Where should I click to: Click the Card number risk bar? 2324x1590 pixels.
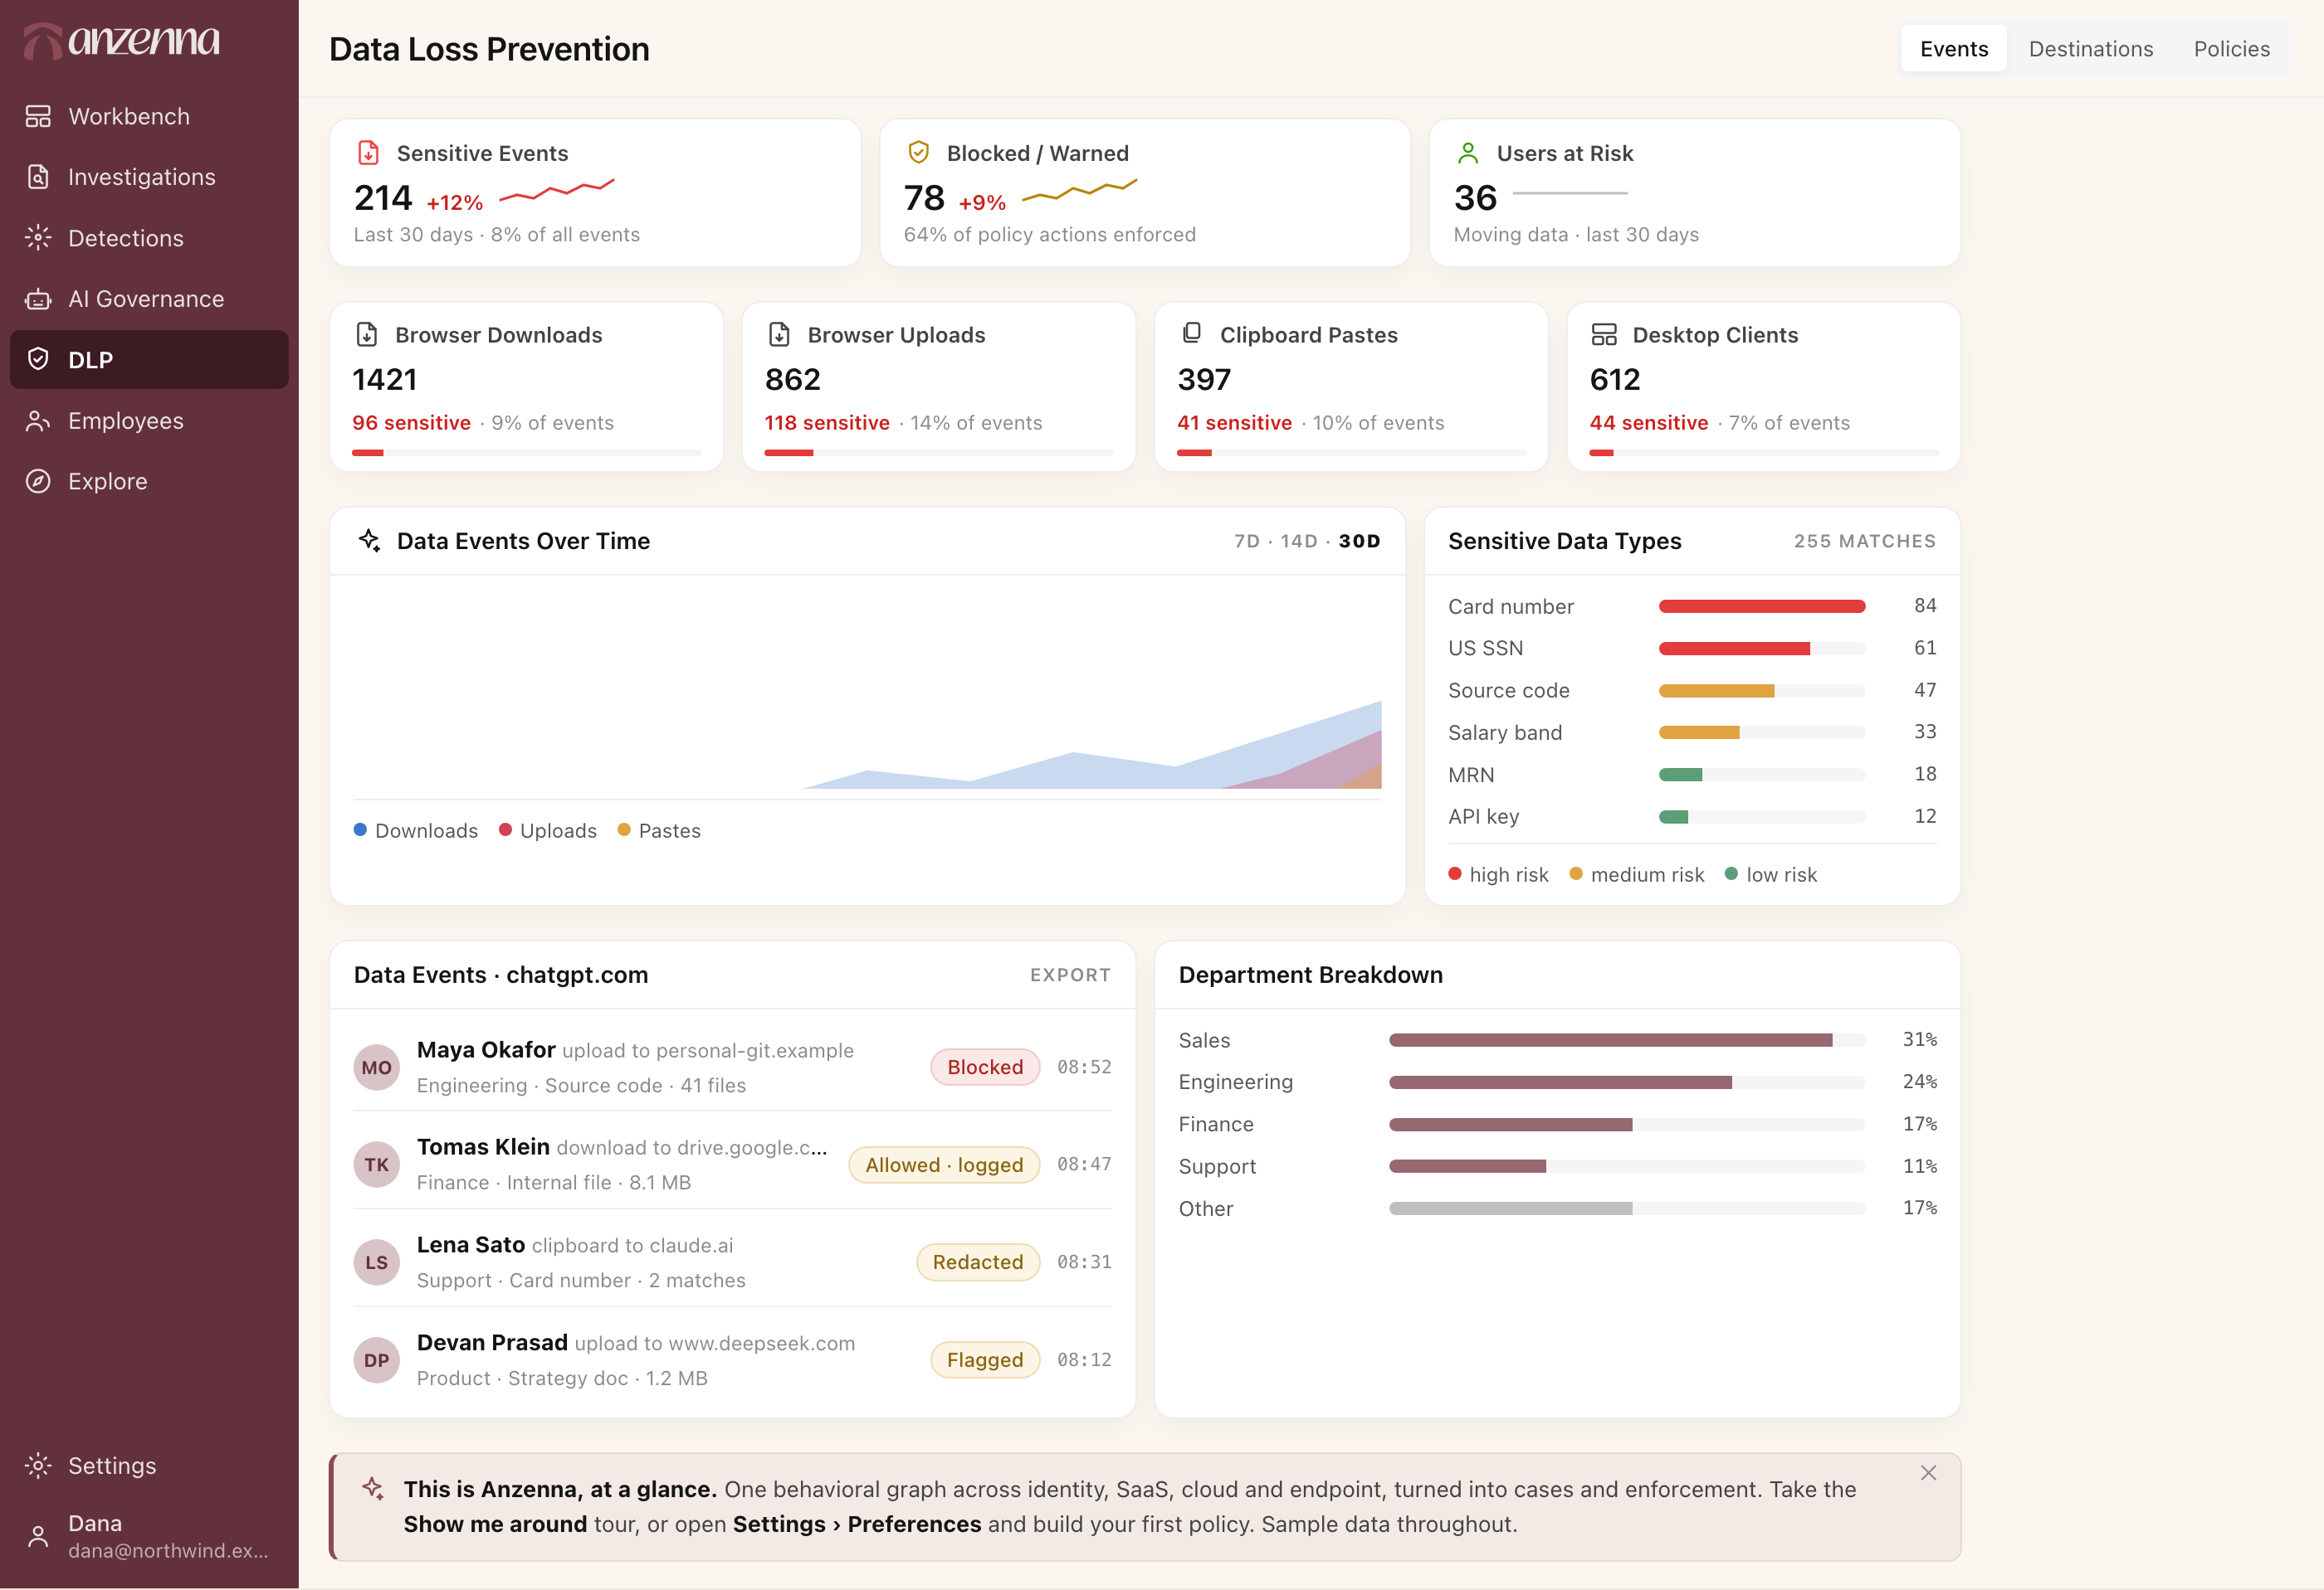click(1761, 606)
